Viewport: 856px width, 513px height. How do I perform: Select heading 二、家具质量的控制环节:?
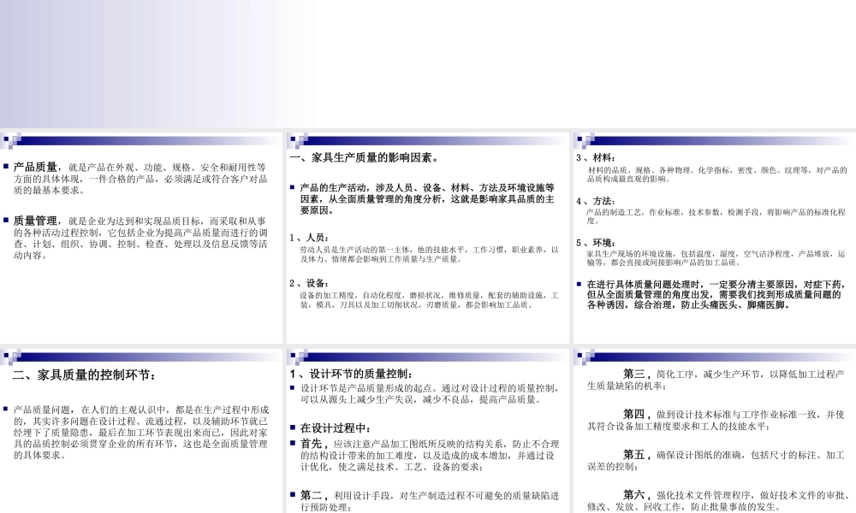pyautogui.click(x=85, y=375)
